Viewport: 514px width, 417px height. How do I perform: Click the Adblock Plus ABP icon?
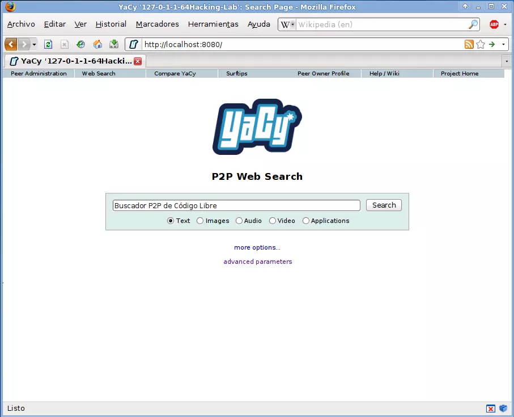(x=494, y=24)
